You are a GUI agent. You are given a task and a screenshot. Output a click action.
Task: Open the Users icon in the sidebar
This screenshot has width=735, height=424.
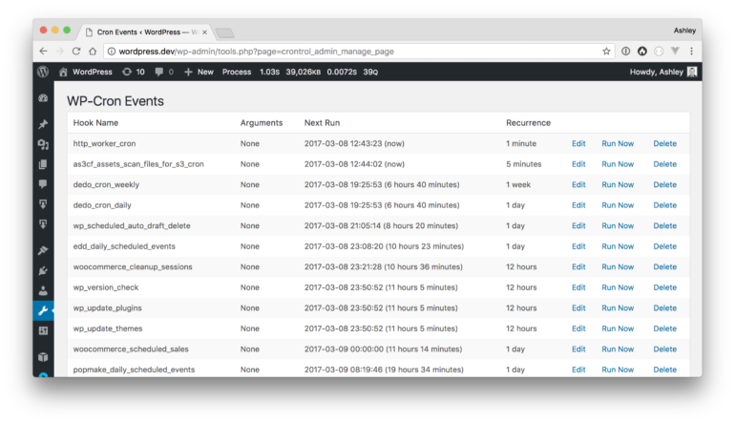43,290
